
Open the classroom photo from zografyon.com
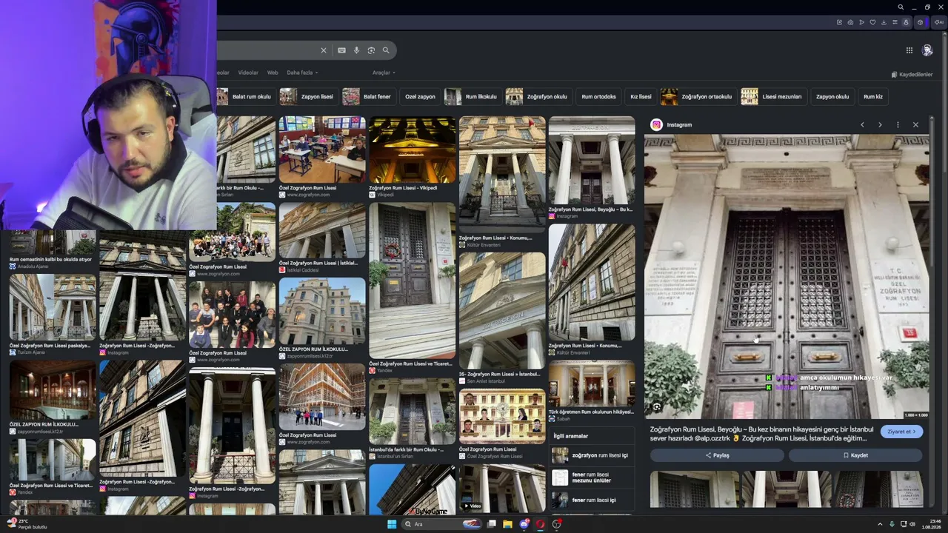322,150
